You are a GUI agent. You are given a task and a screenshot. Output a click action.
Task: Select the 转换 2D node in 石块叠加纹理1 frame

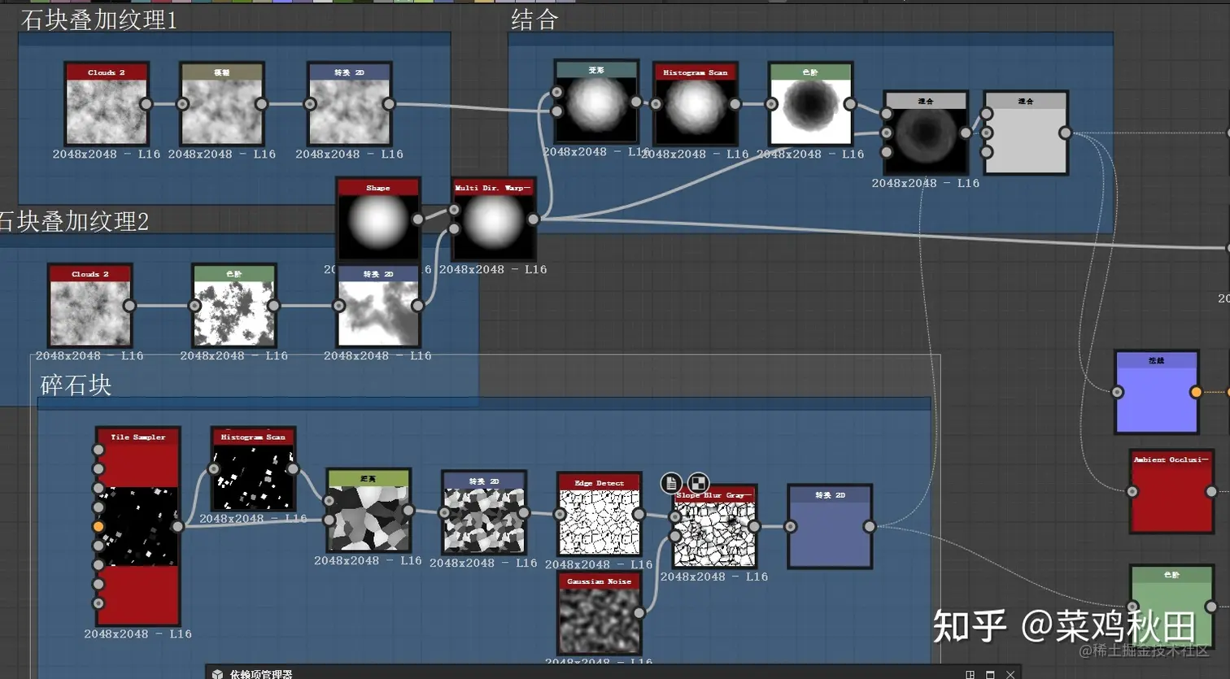350,104
